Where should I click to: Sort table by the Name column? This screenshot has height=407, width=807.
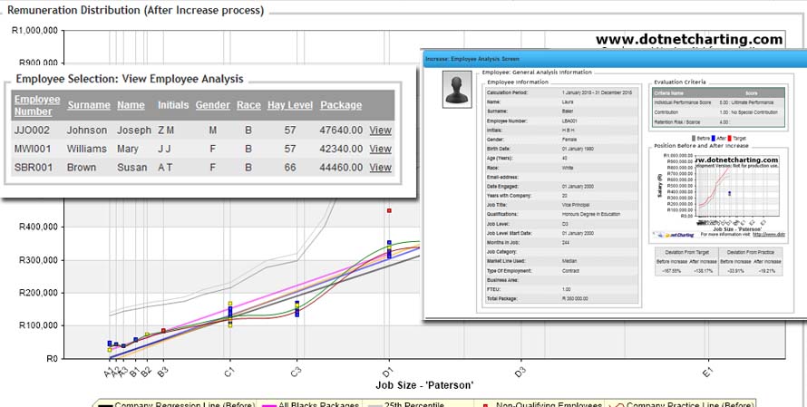[131, 105]
